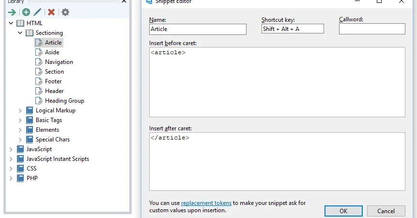Click the Logical Markup book icon

[x=30, y=110]
